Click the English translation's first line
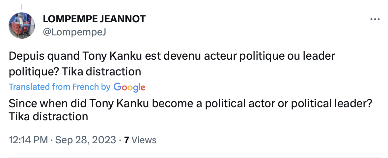Screen dimensions: 388x158 pyautogui.click(x=190, y=104)
